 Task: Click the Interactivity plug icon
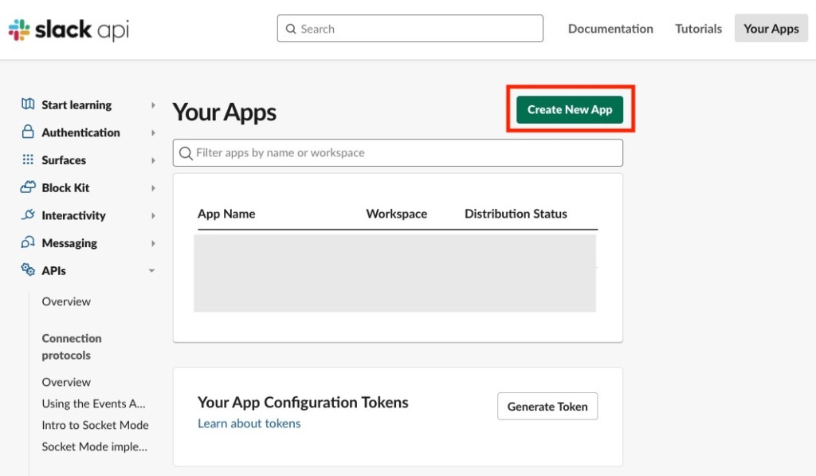pos(28,214)
